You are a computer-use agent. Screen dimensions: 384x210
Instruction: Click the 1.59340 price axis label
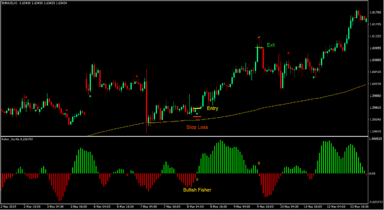click(375, 119)
